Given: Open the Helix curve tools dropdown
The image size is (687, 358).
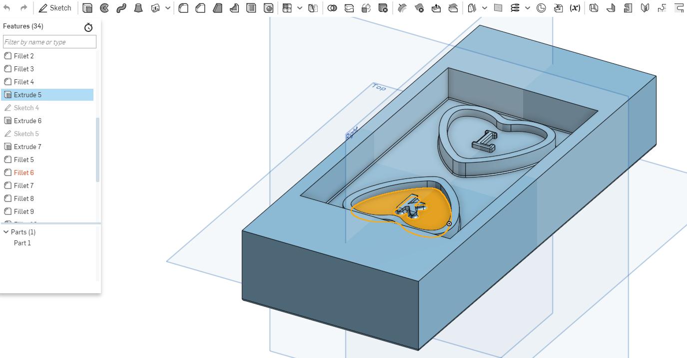Looking at the screenshot, I should click(x=528, y=8).
